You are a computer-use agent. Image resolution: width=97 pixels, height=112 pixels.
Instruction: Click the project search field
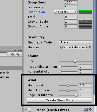[4, 54]
